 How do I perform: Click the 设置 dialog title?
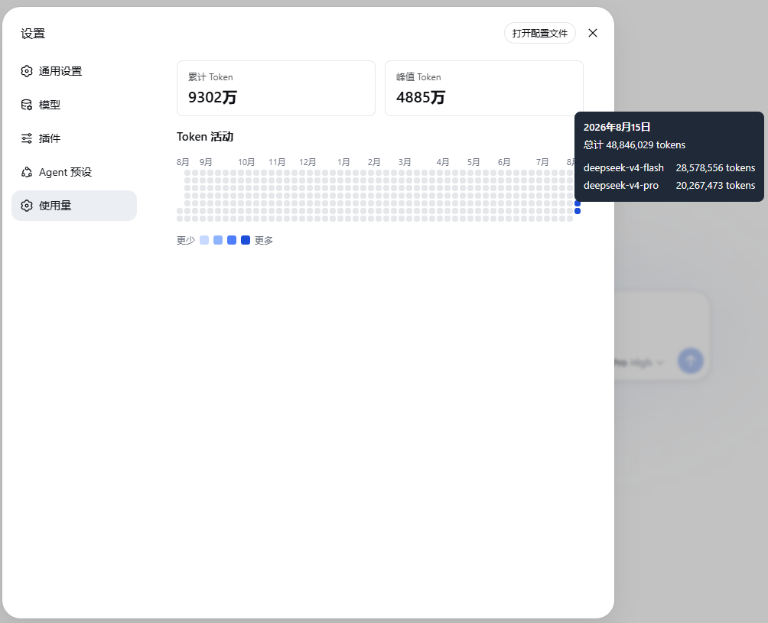coord(33,34)
